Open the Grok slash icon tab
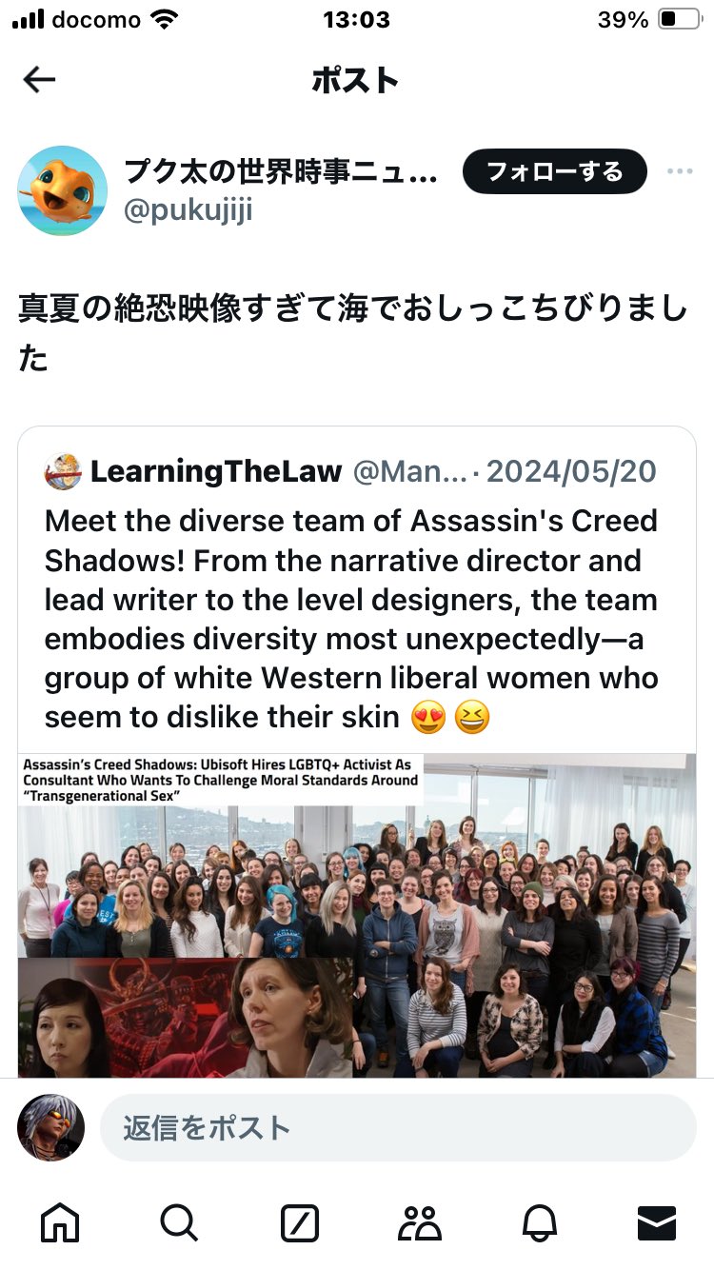The image size is (714, 1270). (299, 1222)
